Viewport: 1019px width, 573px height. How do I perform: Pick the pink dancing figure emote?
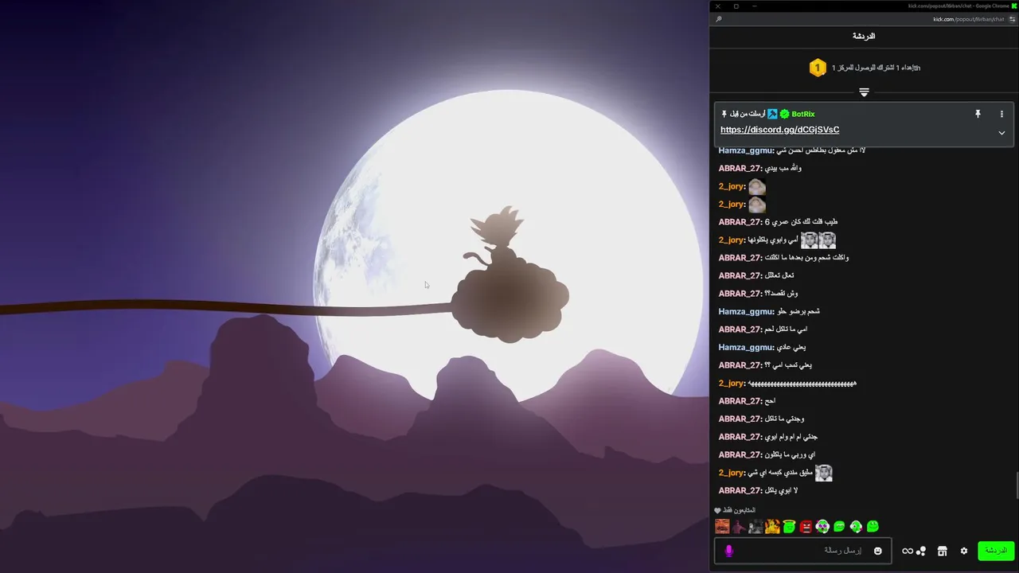tap(739, 526)
